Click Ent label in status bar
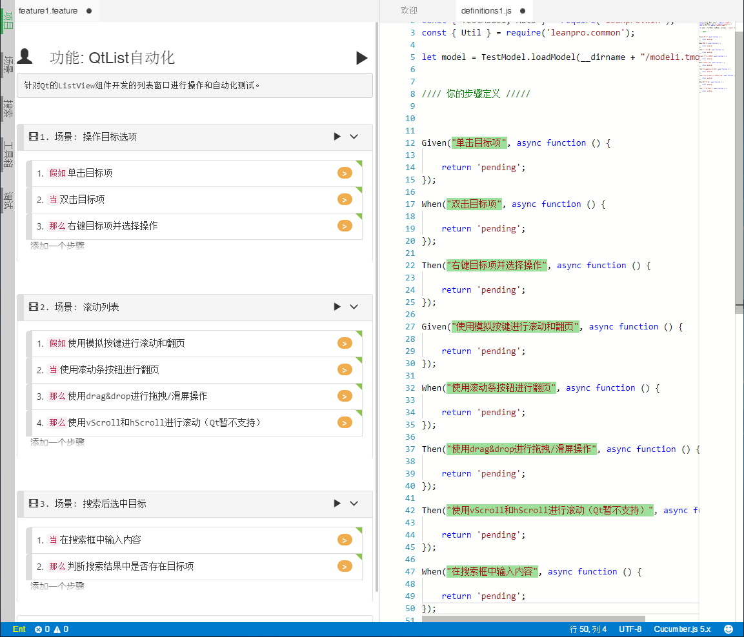 19,629
